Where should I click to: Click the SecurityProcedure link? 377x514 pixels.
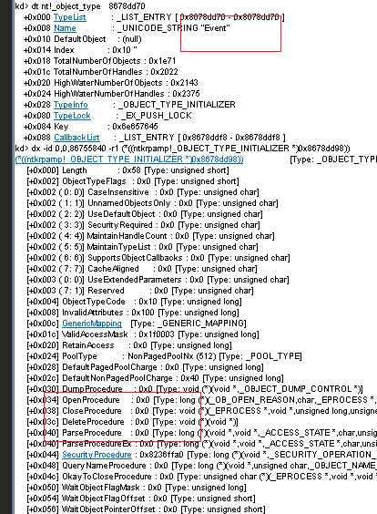point(97,455)
